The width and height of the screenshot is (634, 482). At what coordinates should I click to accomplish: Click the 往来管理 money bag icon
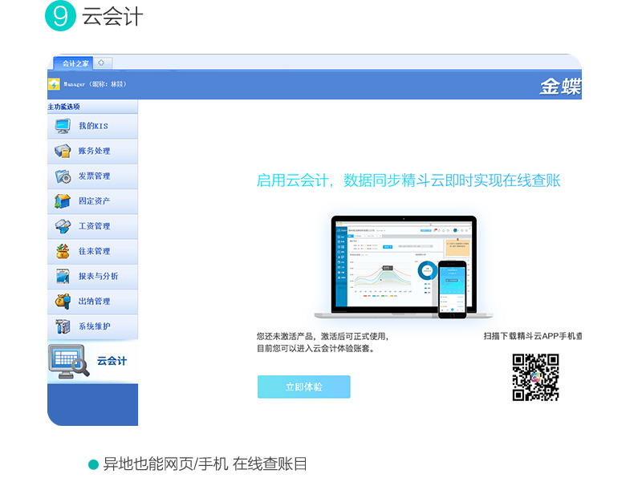[63, 251]
